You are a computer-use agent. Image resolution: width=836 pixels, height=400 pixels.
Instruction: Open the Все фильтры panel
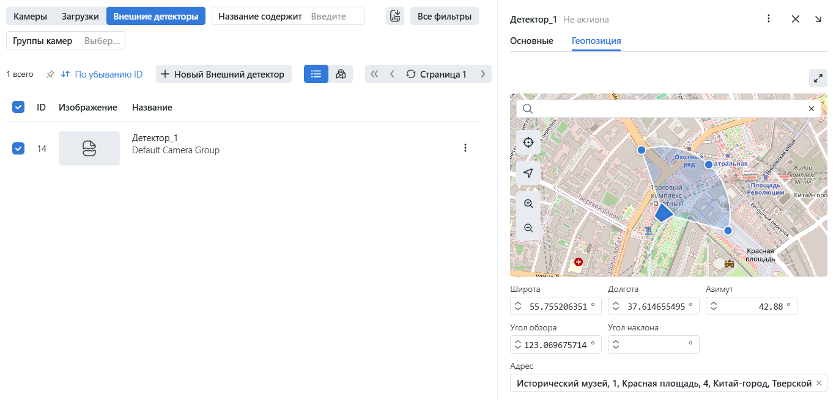tap(444, 16)
